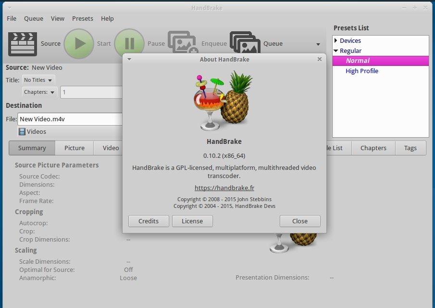Viewport: 435px width, 308px height.
Task: Select the Normal preset
Action: click(381, 61)
